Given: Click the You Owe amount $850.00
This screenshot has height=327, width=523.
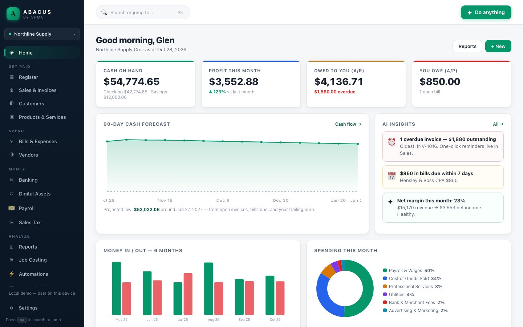Looking at the screenshot, I should [x=440, y=82].
